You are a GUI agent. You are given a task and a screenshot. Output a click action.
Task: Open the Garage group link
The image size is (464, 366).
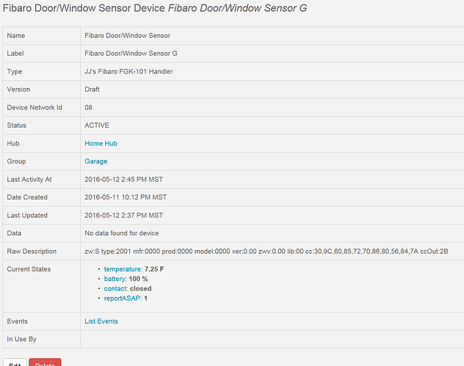pos(96,161)
